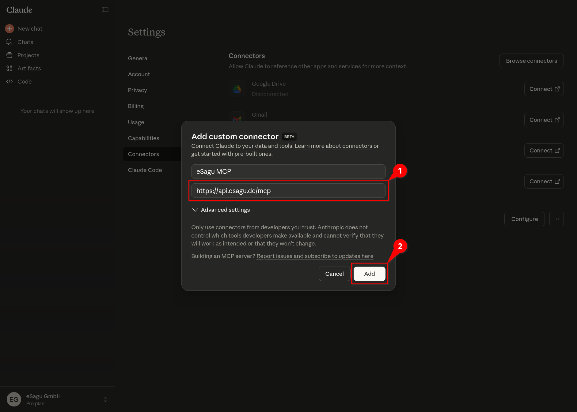Go to the Capabilities settings tab
This screenshot has width=577, height=412.
(143, 138)
